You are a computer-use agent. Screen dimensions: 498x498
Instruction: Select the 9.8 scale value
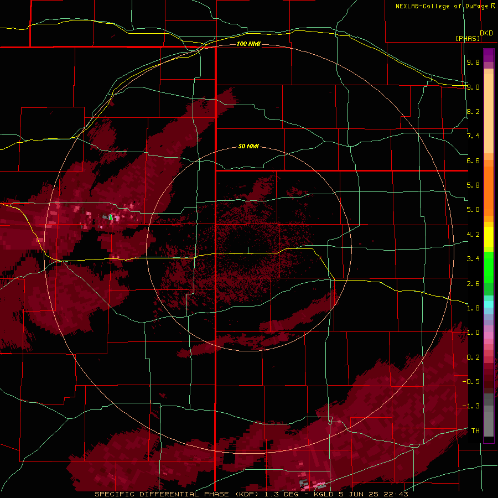pos(473,62)
